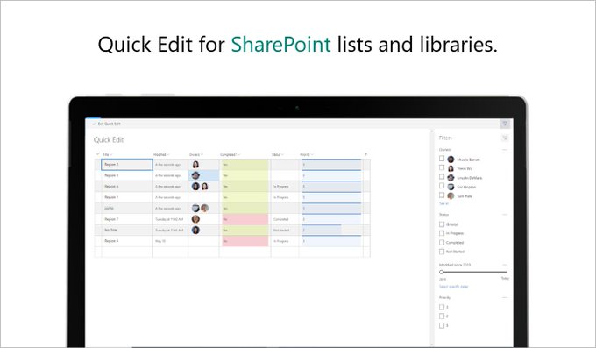Click the red No cell in Region 4 row
The image size is (596, 348).
[x=245, y=241]
